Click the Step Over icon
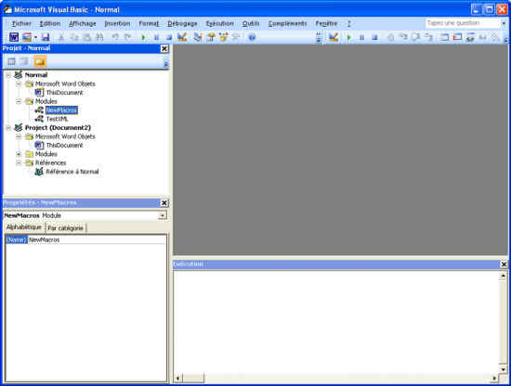Viewport: 511px width, 386px height. pos(415,37)
